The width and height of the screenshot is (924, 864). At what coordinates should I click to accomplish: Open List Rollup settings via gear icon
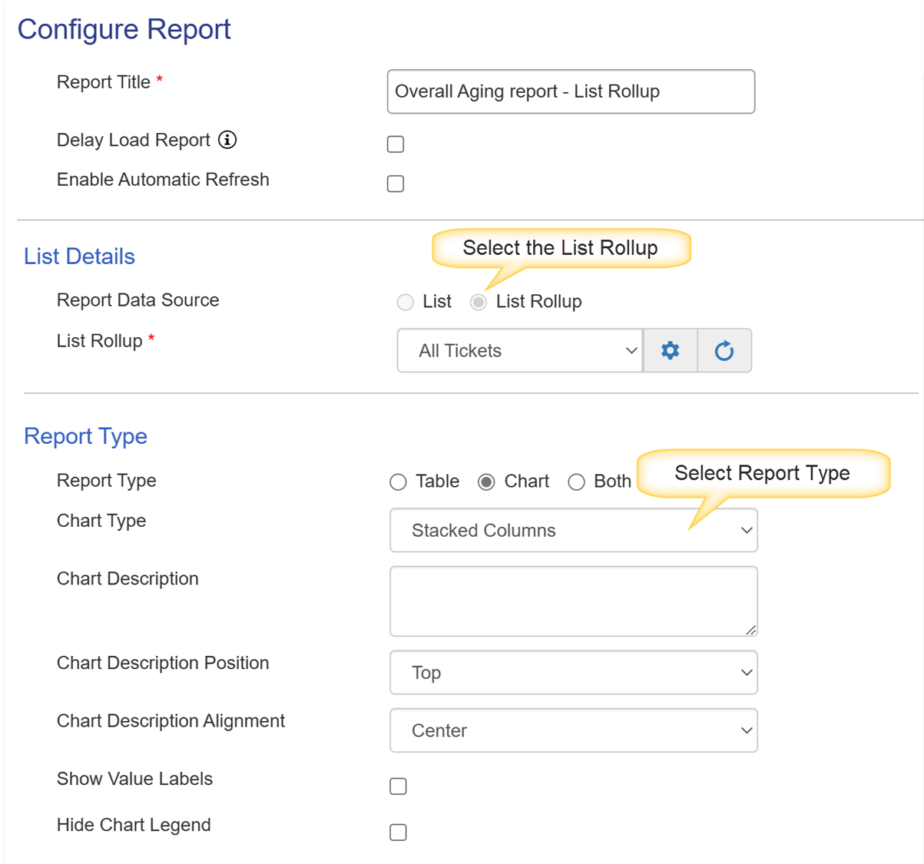tap(669, 350)
